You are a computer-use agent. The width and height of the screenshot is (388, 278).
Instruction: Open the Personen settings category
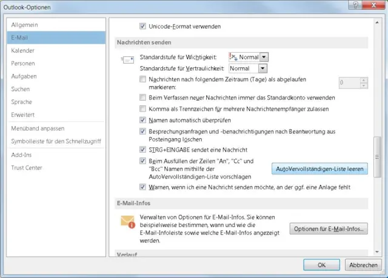(x=56, y=63)
